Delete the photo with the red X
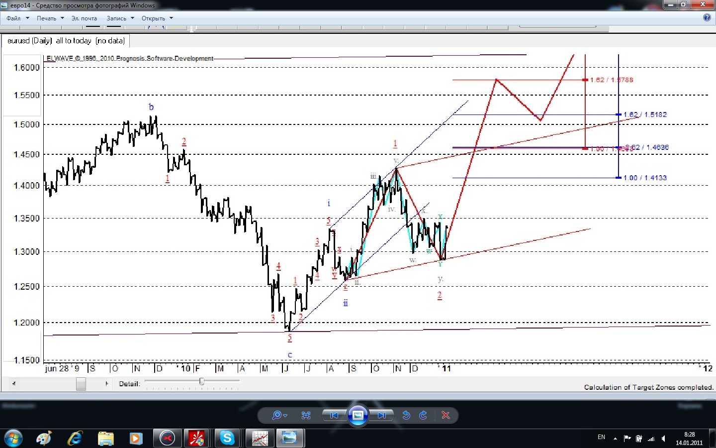 pos(446,415)
